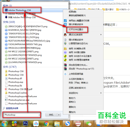Click the WinRAR icon beside 添加到压缩文件

(65, 65)
